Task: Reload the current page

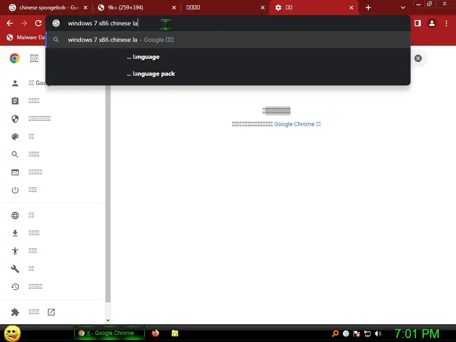Action: coord(38,23)
